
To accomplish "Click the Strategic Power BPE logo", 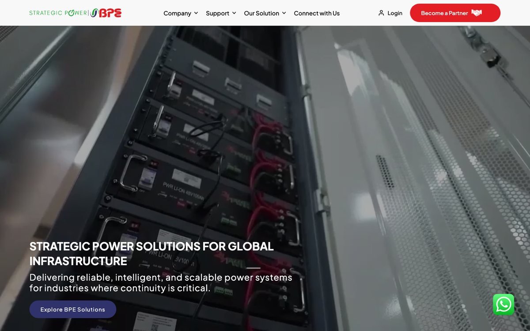I will 75,13.
